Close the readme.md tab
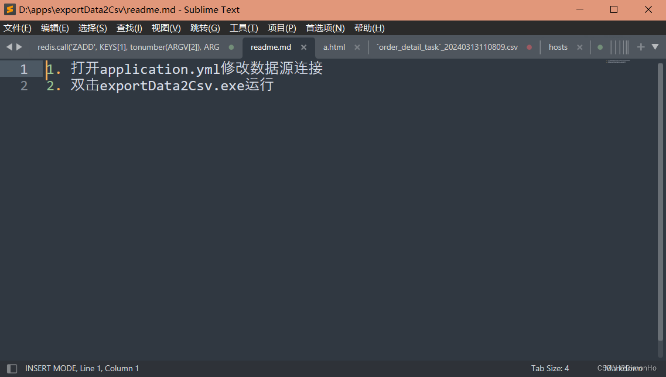Viewport: 666px width, 377px height. point(303,47)
